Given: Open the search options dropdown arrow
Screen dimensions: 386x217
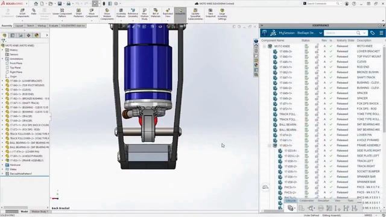Looking at the screenshot, I should (364, 33).
